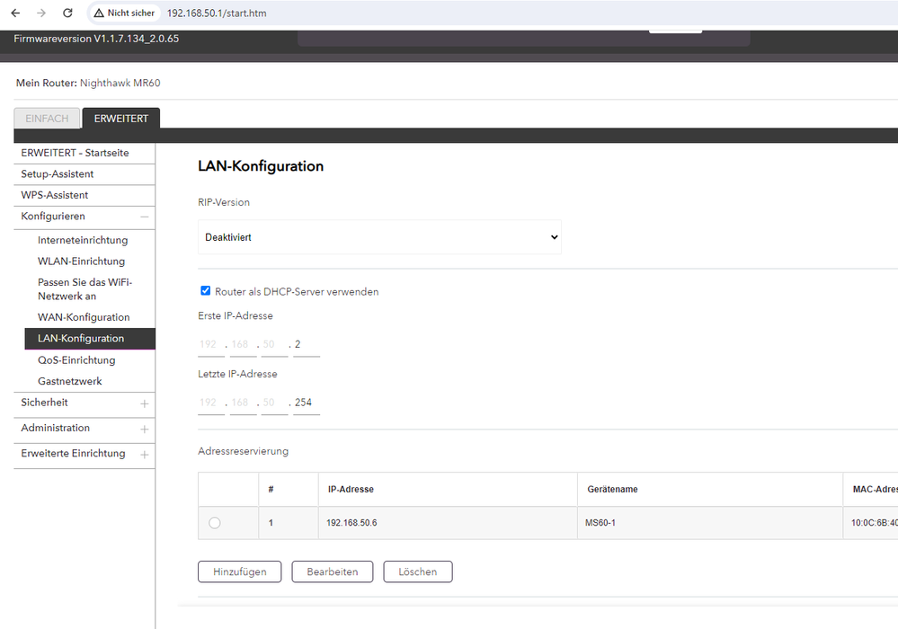Viewport: 898px width, 629px height.
Task: Click last octet field of Letzte IP-Adresse
Action: pos(306,403)
